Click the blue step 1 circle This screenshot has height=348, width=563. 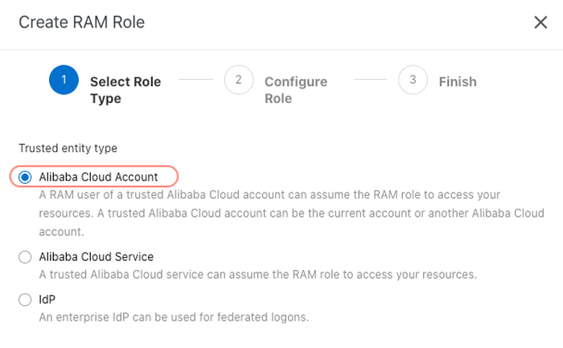pos(64,80)
